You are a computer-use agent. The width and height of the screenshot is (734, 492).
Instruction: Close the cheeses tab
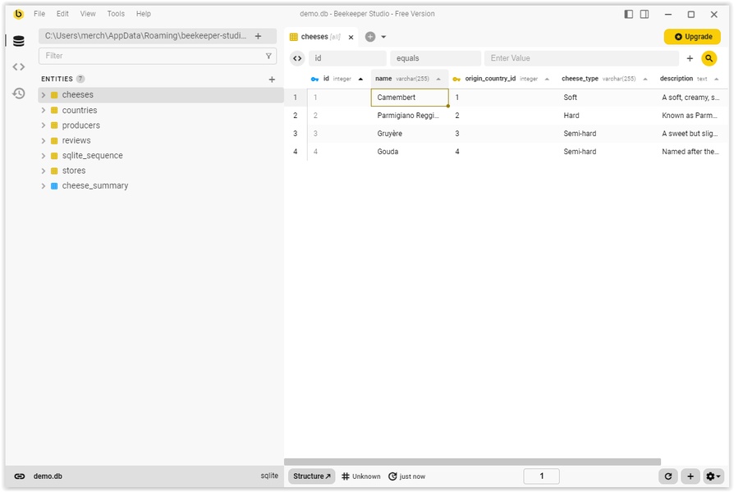pyautogui.click(x=351, y=37)
